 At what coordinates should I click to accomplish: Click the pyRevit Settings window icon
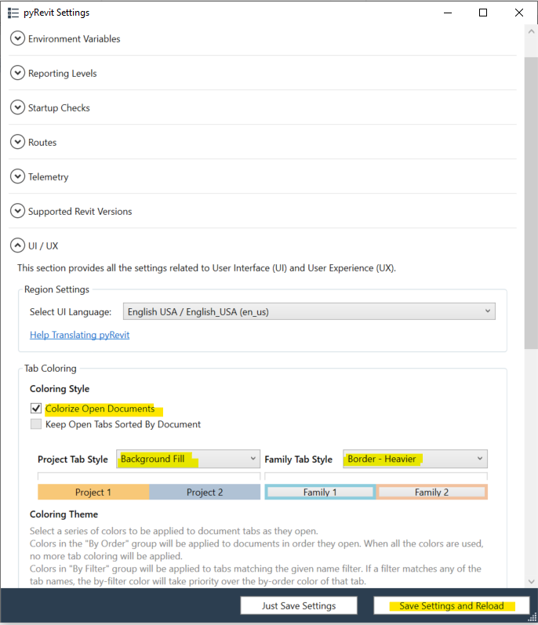point(13,13)
